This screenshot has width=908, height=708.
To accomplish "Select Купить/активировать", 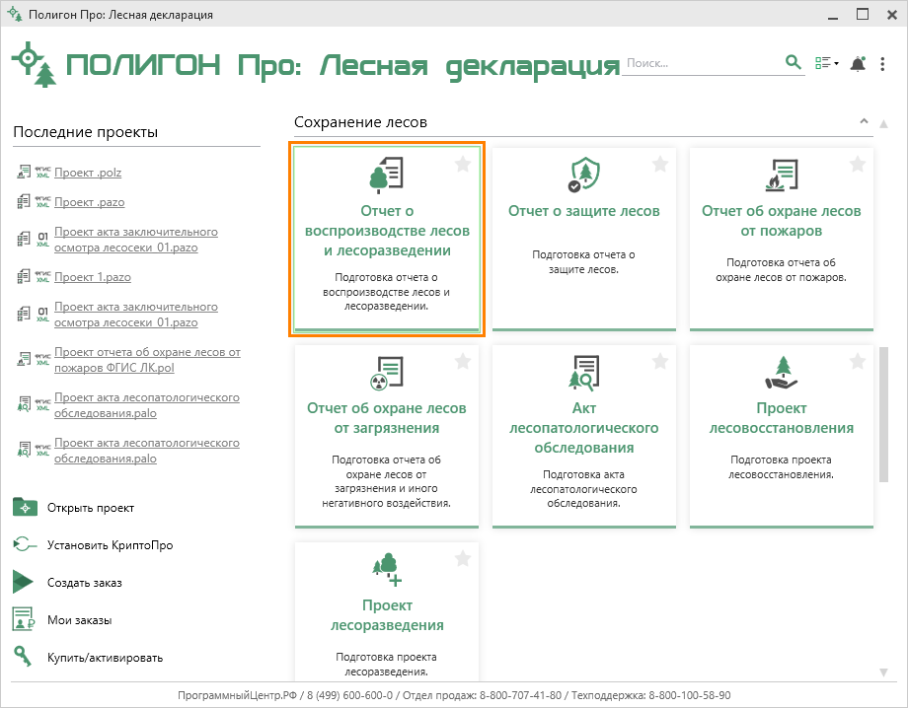I will 105,658.
